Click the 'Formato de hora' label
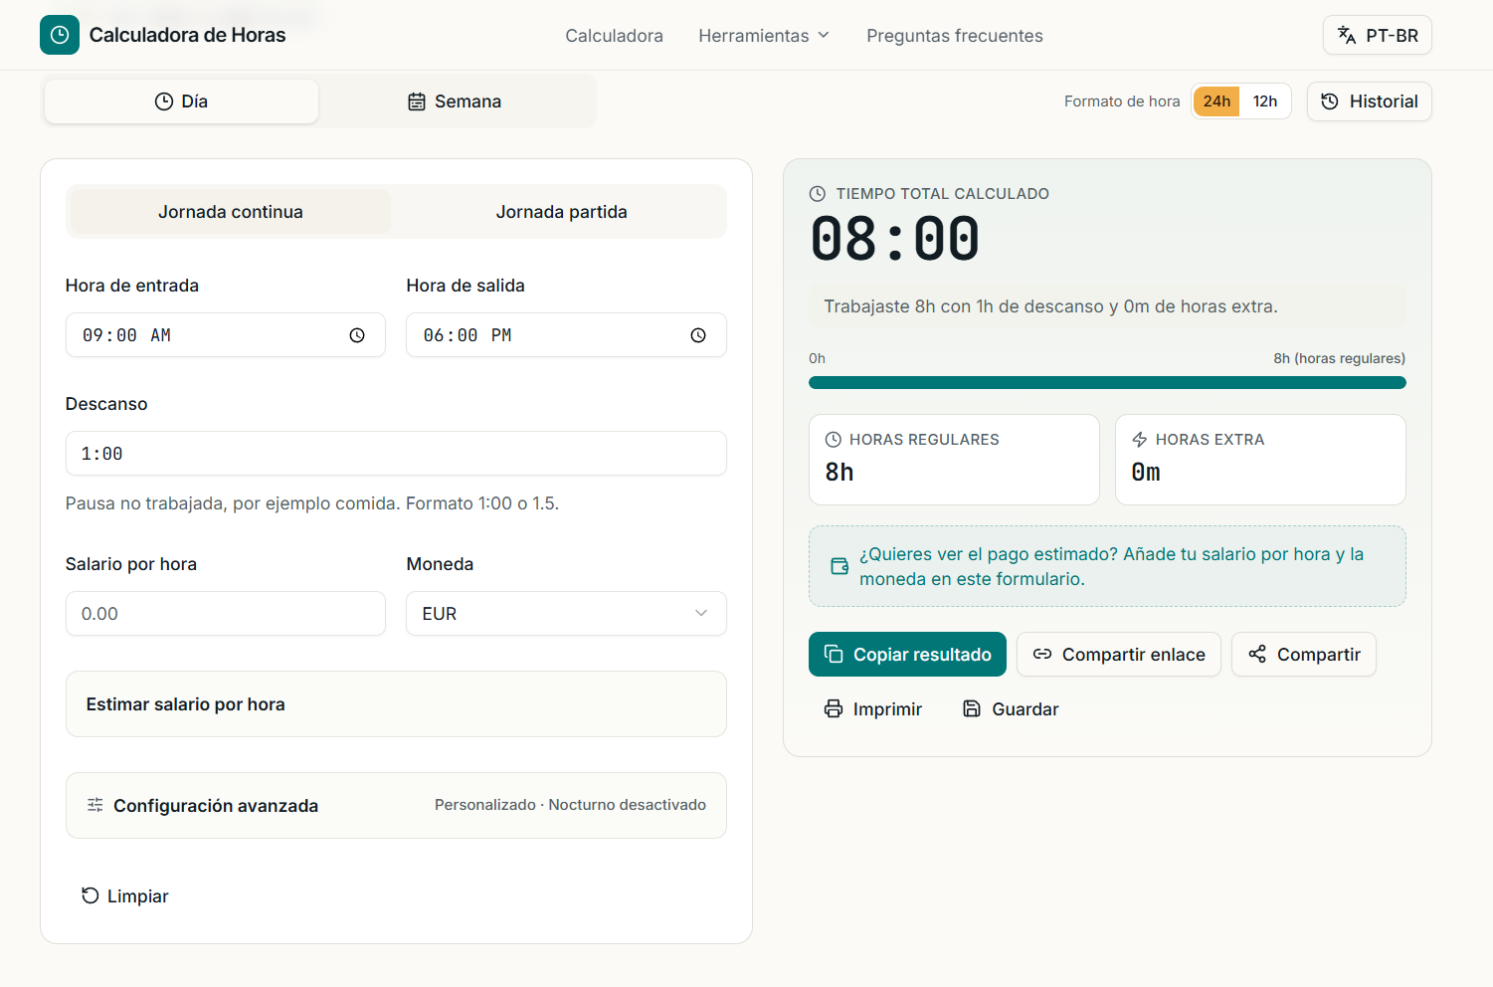Viewport: 1493px width, 987px height. point(1122,101)
